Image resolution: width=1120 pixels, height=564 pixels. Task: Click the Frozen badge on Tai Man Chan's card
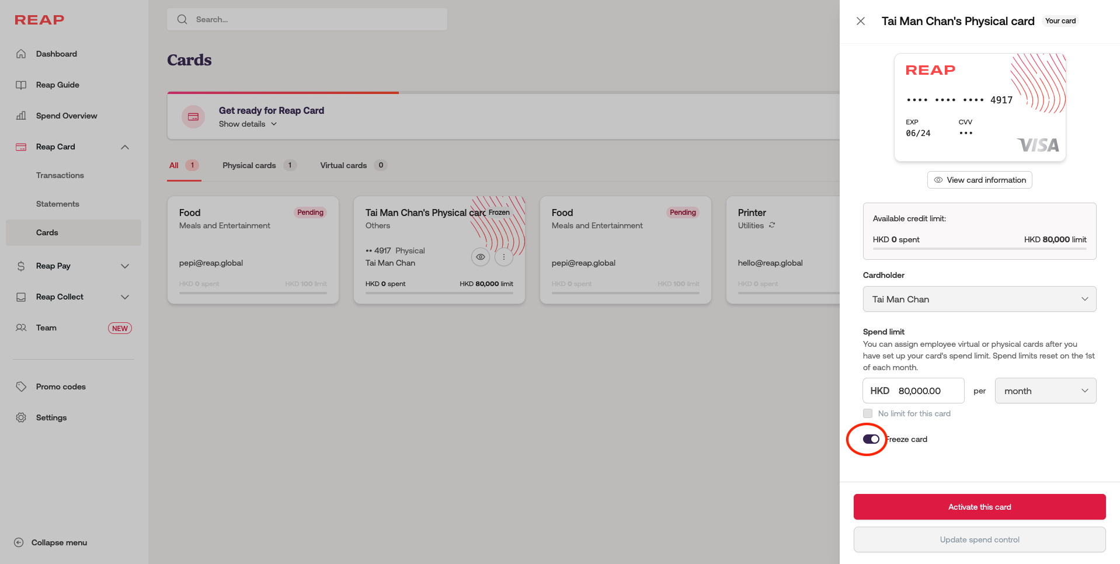coord(499,213)
